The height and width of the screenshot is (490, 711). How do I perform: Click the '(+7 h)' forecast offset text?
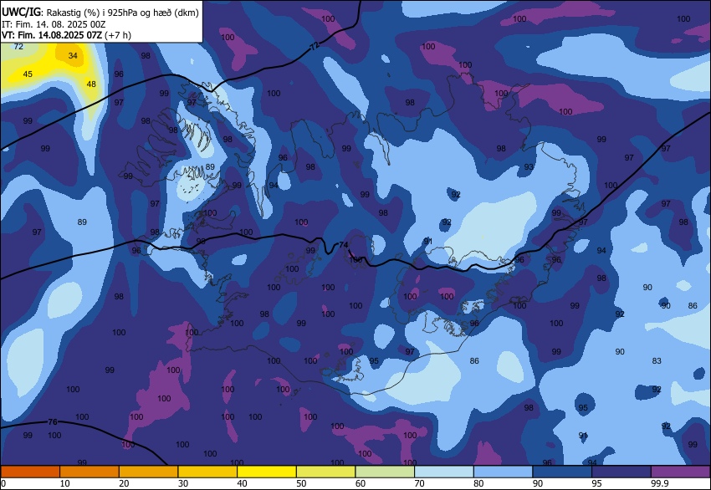tap(118, 35)
